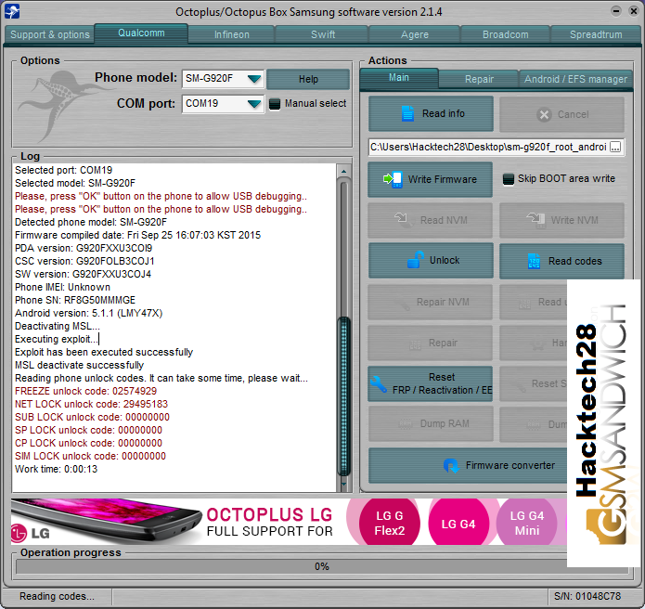
Task: Click the Dump RAM chip icon
Action: coord(406,424)
